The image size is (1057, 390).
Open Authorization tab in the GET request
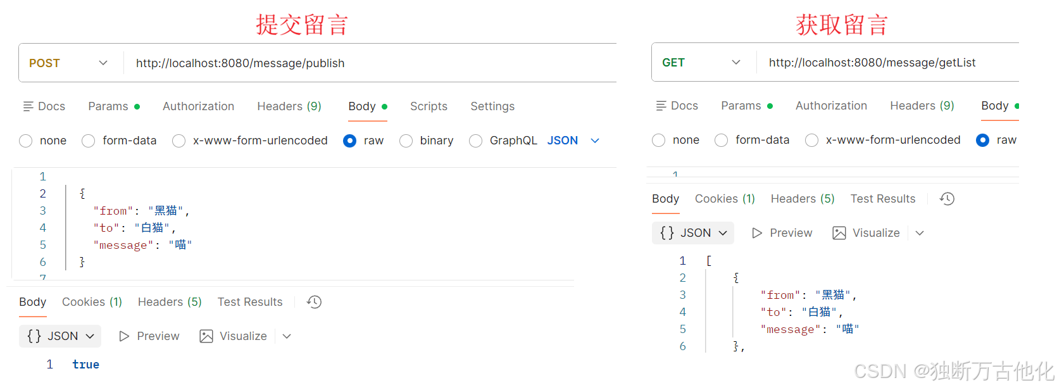[831, 106]
